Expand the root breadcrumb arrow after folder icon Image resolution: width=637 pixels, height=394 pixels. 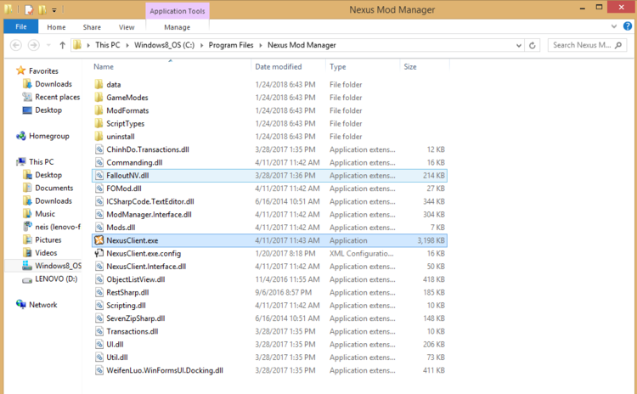[x=88, y=45]
